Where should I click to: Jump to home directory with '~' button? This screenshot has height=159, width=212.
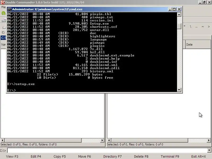202,26
